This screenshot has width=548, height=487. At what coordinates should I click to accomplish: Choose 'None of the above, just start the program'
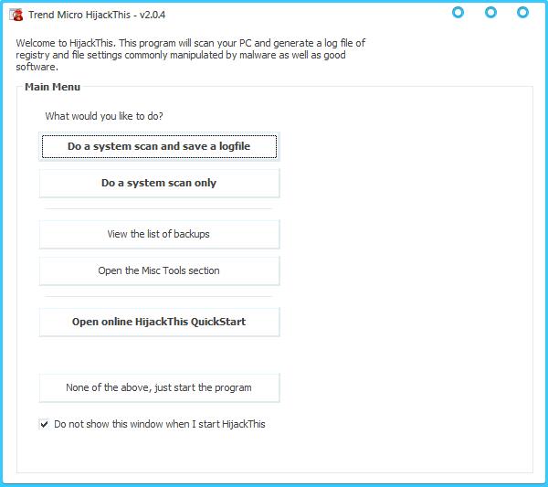coord(159,387)
